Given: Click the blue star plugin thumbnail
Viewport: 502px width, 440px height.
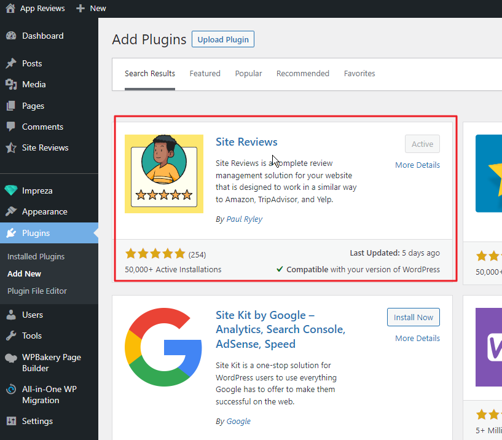Looking at the screenshot, I should click(x=488, y=173).
